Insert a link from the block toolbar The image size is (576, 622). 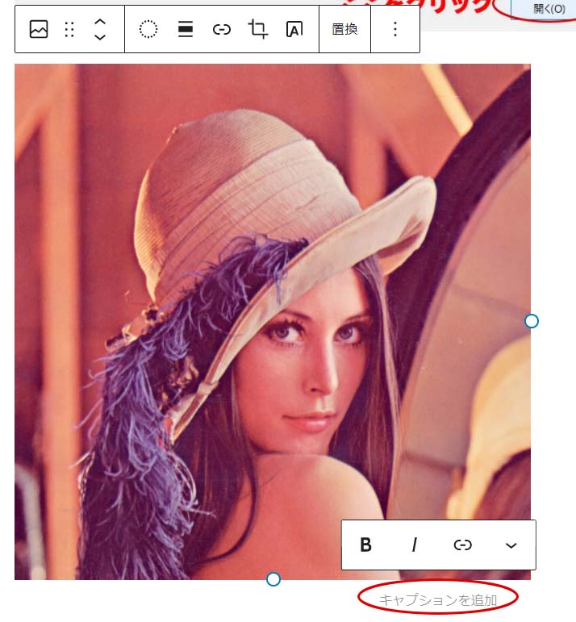click(222, 30)
